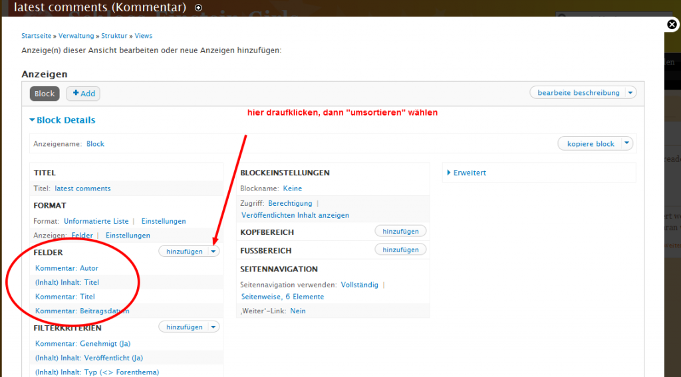Open the dropdown arrow next to Felder hinzufügen
The image size is (681, 377).
pyautogui.click(x=213, y=252)
